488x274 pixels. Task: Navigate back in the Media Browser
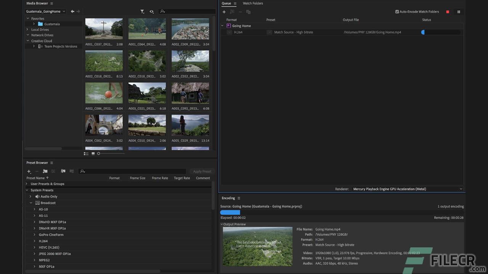pyautogui.click(x=72, y=11)
